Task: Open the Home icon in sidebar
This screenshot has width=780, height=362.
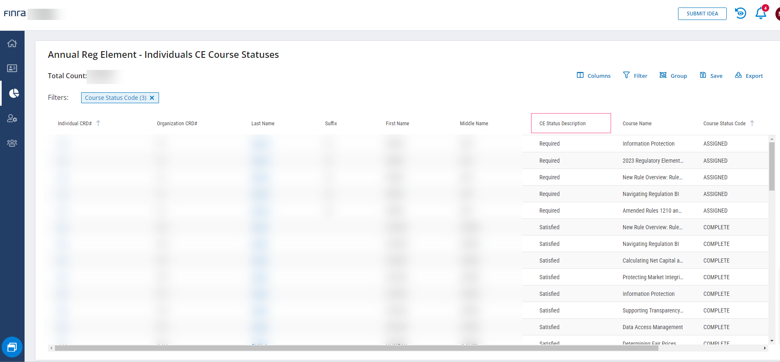Action: click(12, 43)
